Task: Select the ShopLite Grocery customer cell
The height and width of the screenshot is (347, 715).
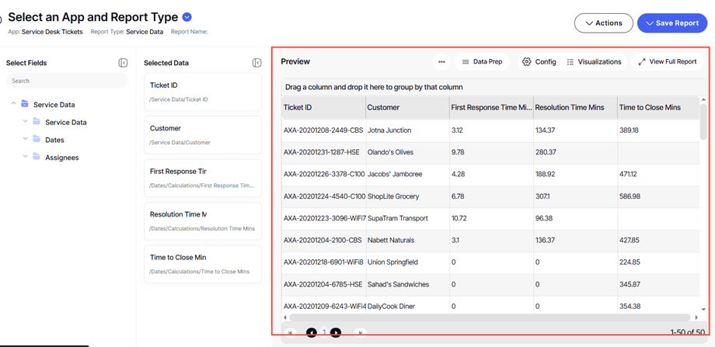Action: click(x=408, y=196)
